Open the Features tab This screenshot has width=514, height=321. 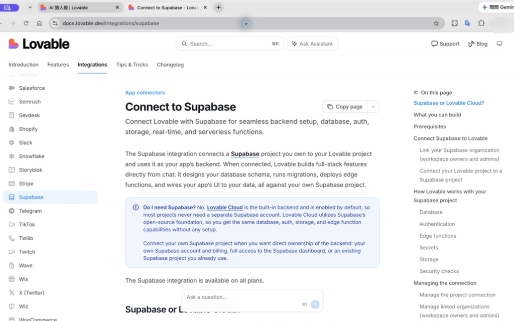click(x=58, y=65)
